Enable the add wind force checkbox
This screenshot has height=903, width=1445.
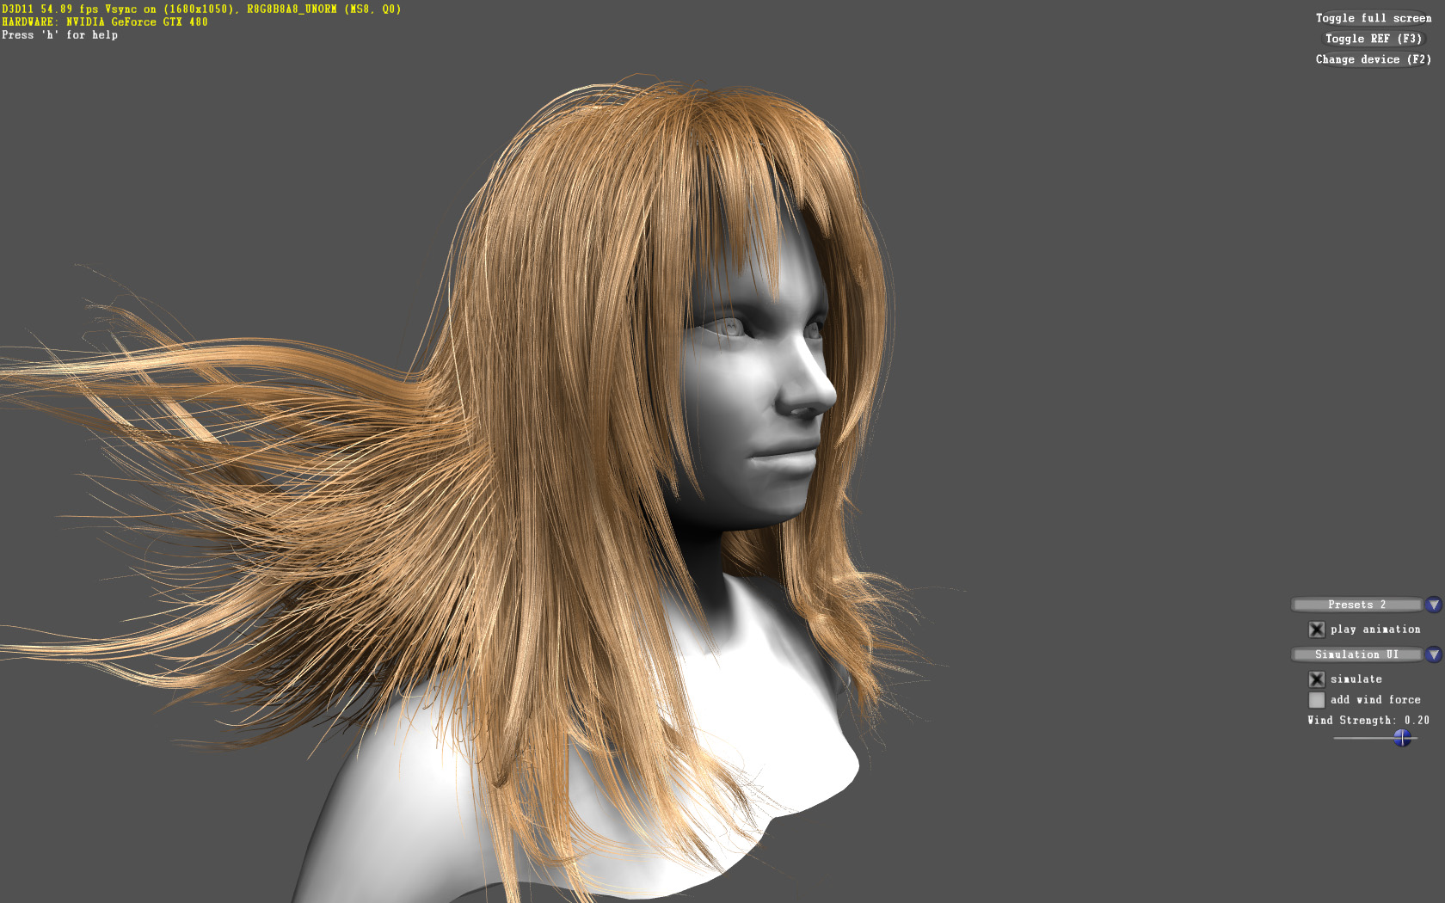[1316, 700]
